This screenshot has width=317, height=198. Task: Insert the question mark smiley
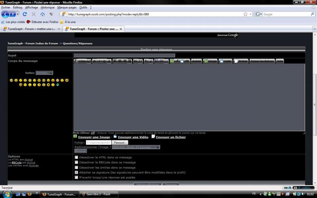[x=39, y=85]
